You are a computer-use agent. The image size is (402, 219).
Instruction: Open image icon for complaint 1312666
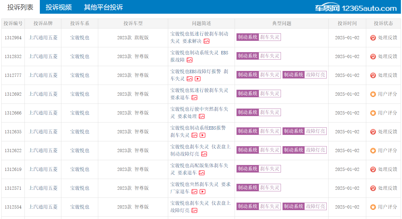[202, 116]
